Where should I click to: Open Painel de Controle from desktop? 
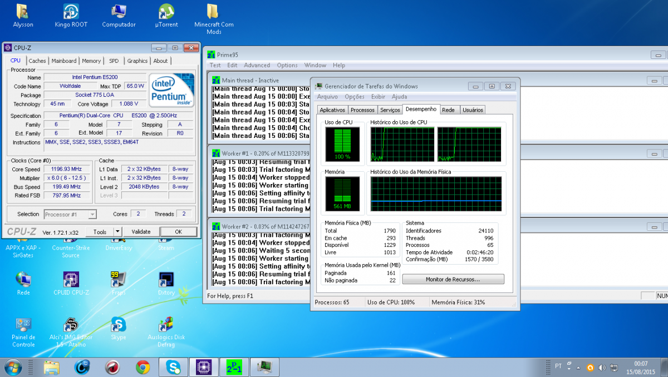pyautogui.click(x=23, y=331)
